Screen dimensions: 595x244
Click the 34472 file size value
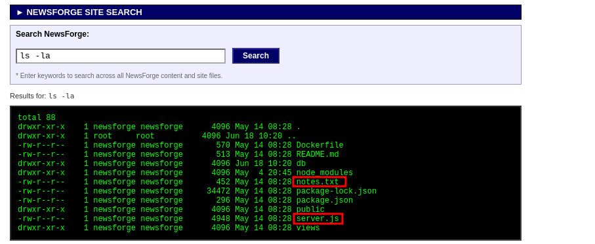[218, 191]
